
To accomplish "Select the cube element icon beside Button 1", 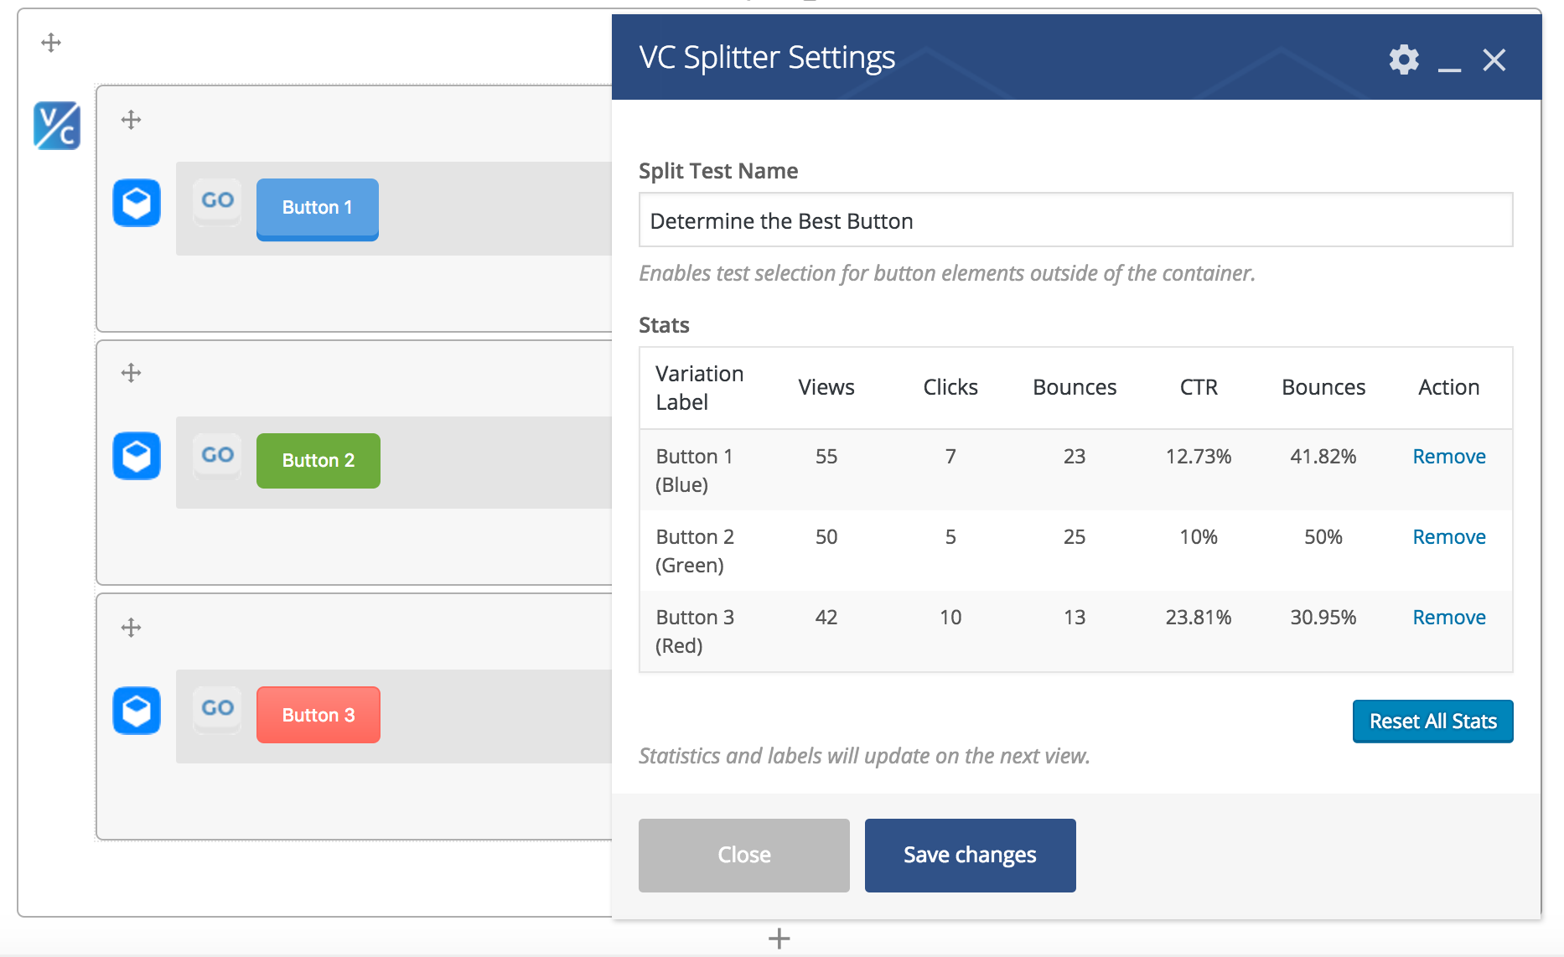I will [137, 203].
